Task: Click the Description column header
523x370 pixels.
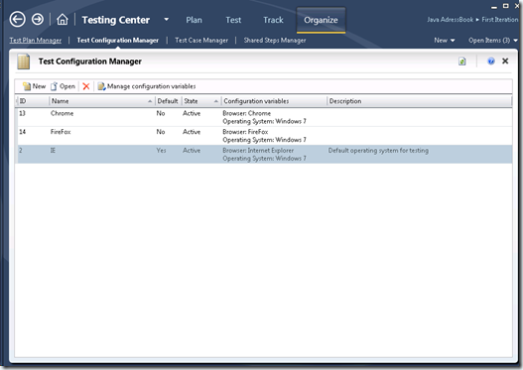Action: (420, 101)
